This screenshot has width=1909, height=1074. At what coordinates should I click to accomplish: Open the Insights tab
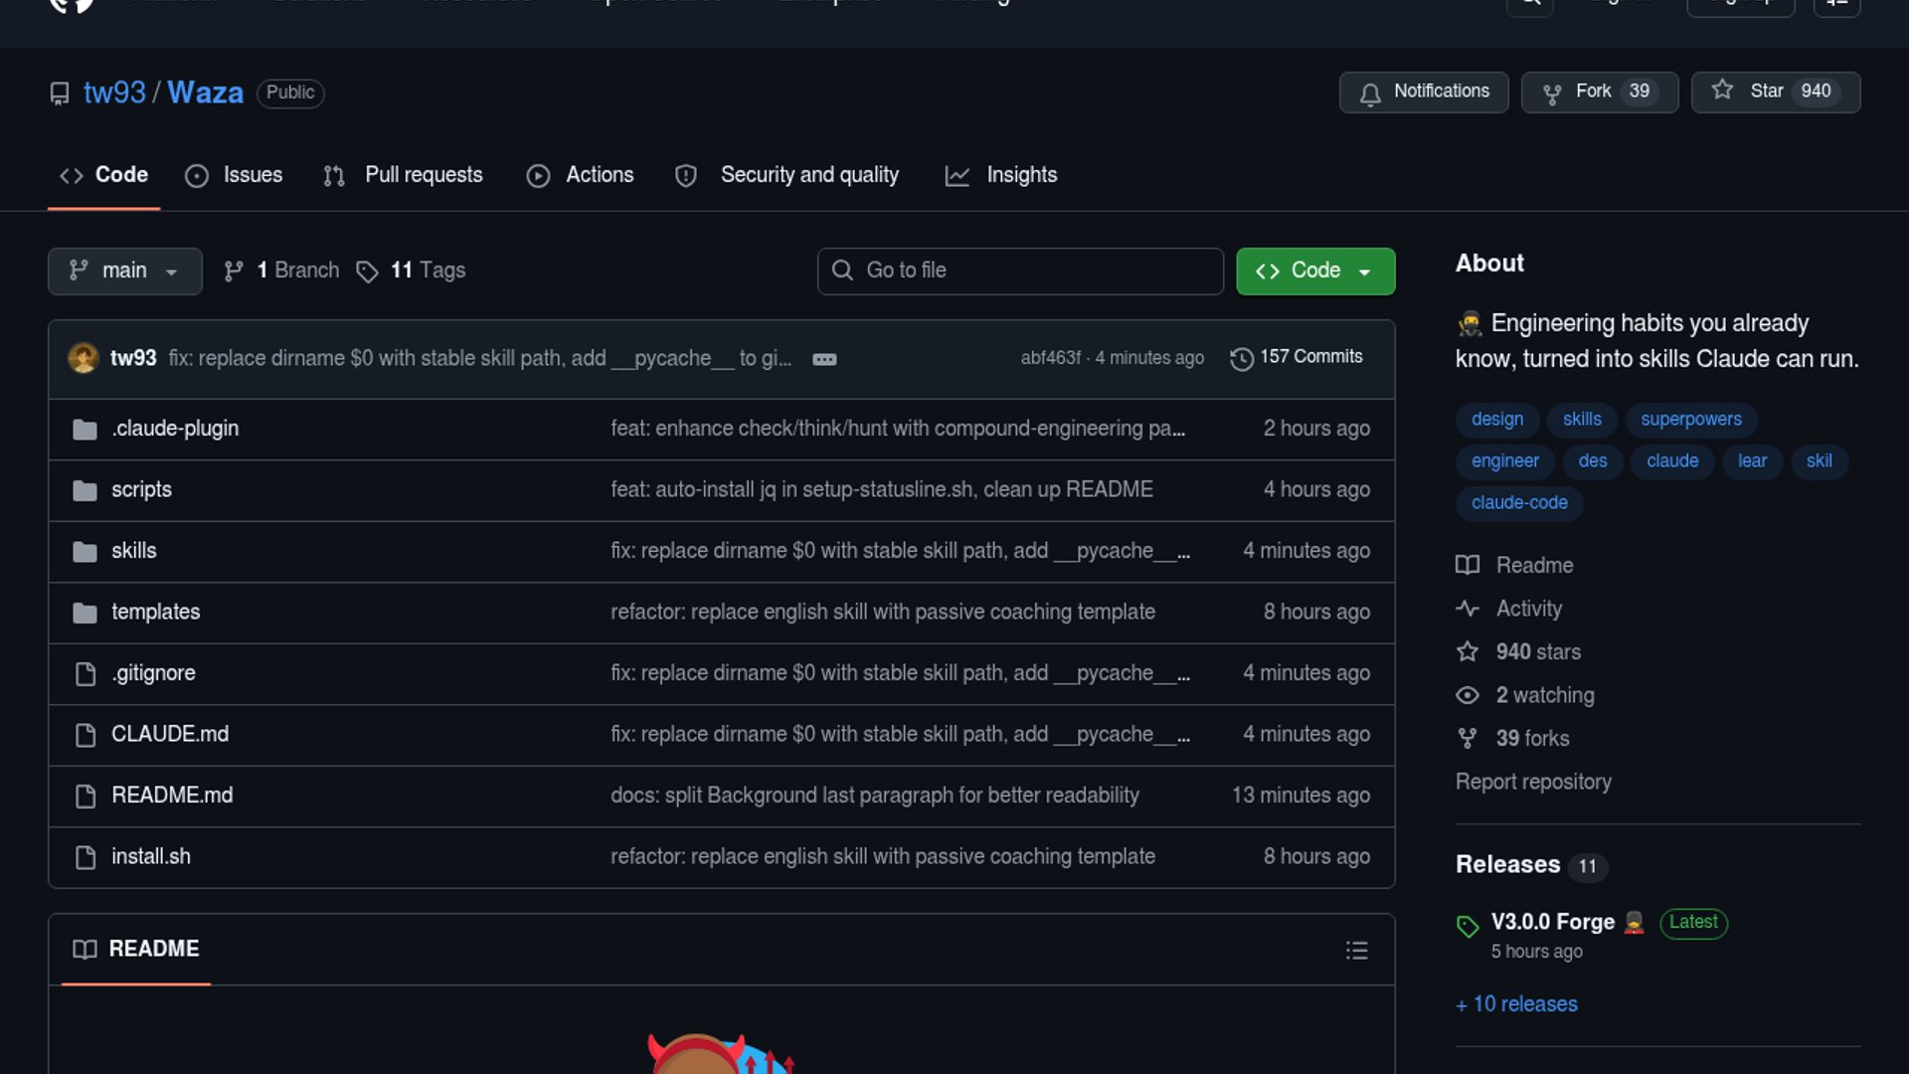pyautogui.click(x=1001, y=175)
